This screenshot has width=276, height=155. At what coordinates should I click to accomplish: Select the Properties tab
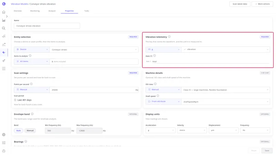pyautogui.click(x=69, y=11)
